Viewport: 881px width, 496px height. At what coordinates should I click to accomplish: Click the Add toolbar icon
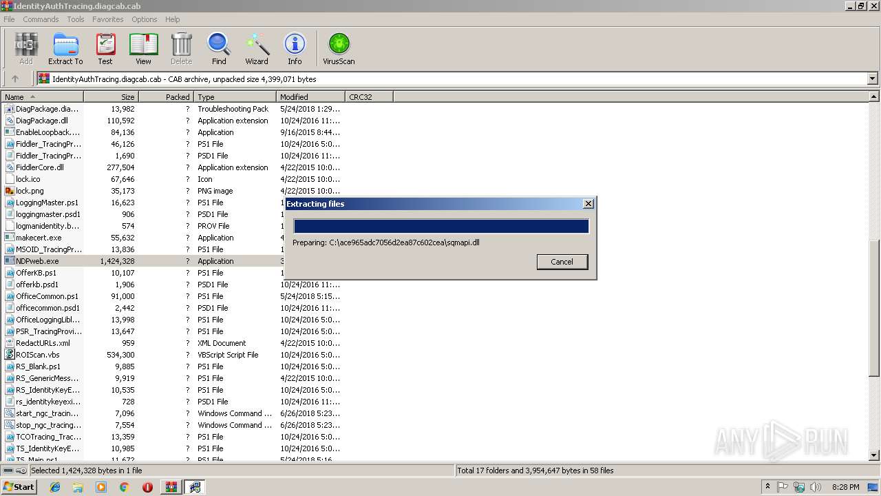coord(26,48)
